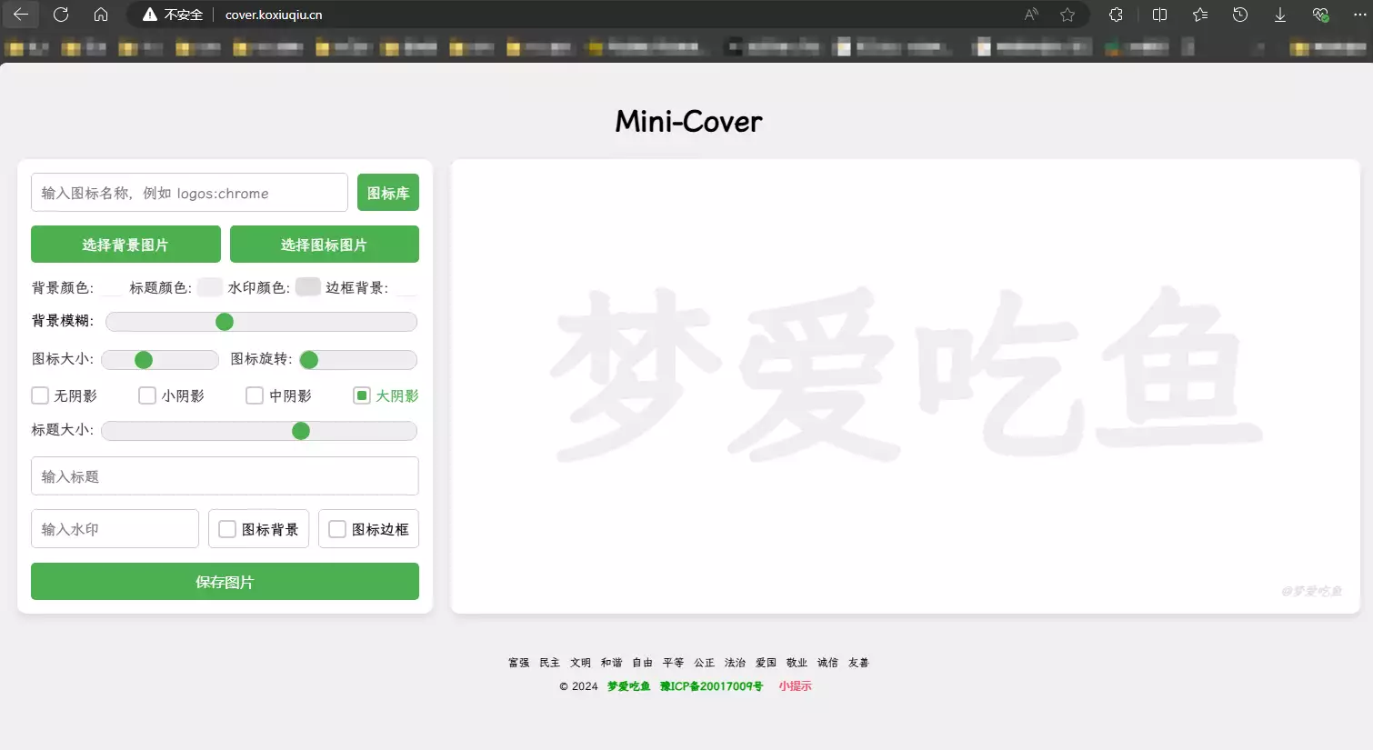Viewport: 1373px width, 750px height.
Task: Open the browser extensions puzzle icon
Action: tap(1116, 15)
